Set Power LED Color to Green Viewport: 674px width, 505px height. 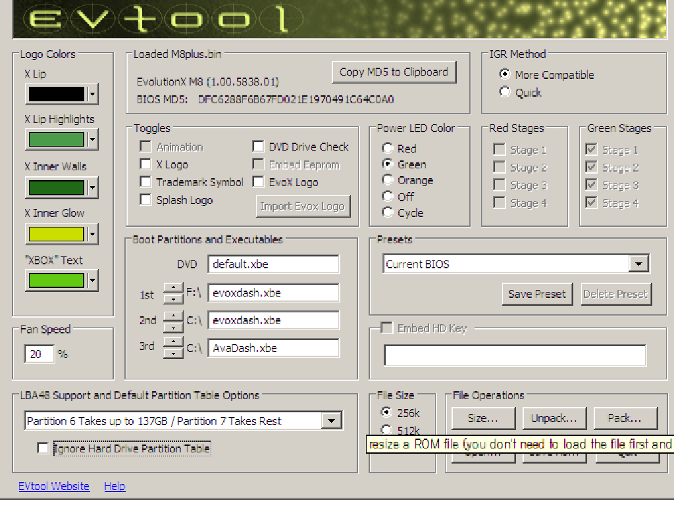(x=387, y=164)
